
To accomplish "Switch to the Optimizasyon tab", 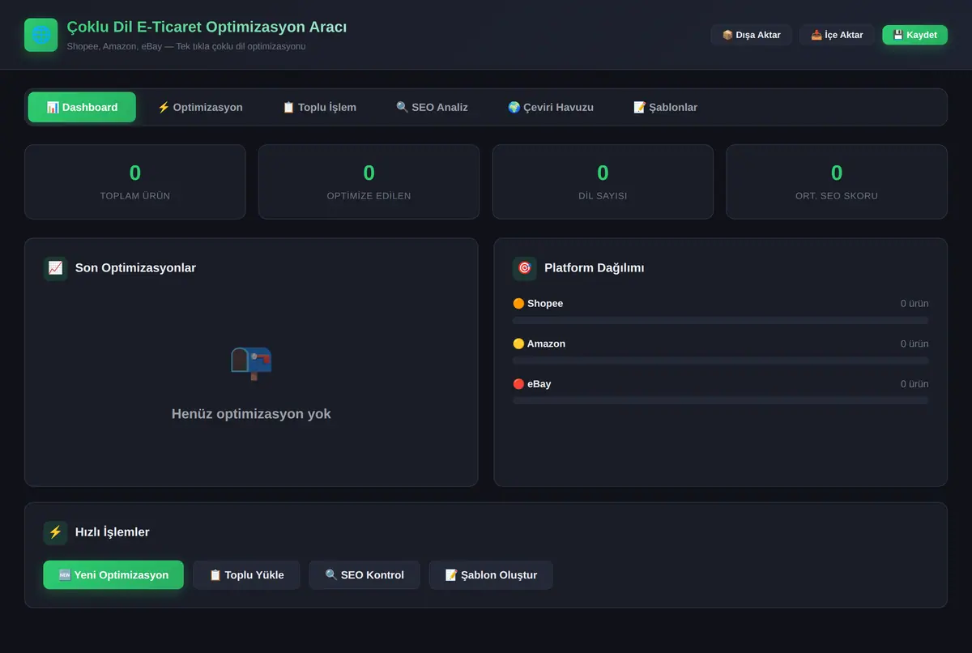I will coord(200,107).
